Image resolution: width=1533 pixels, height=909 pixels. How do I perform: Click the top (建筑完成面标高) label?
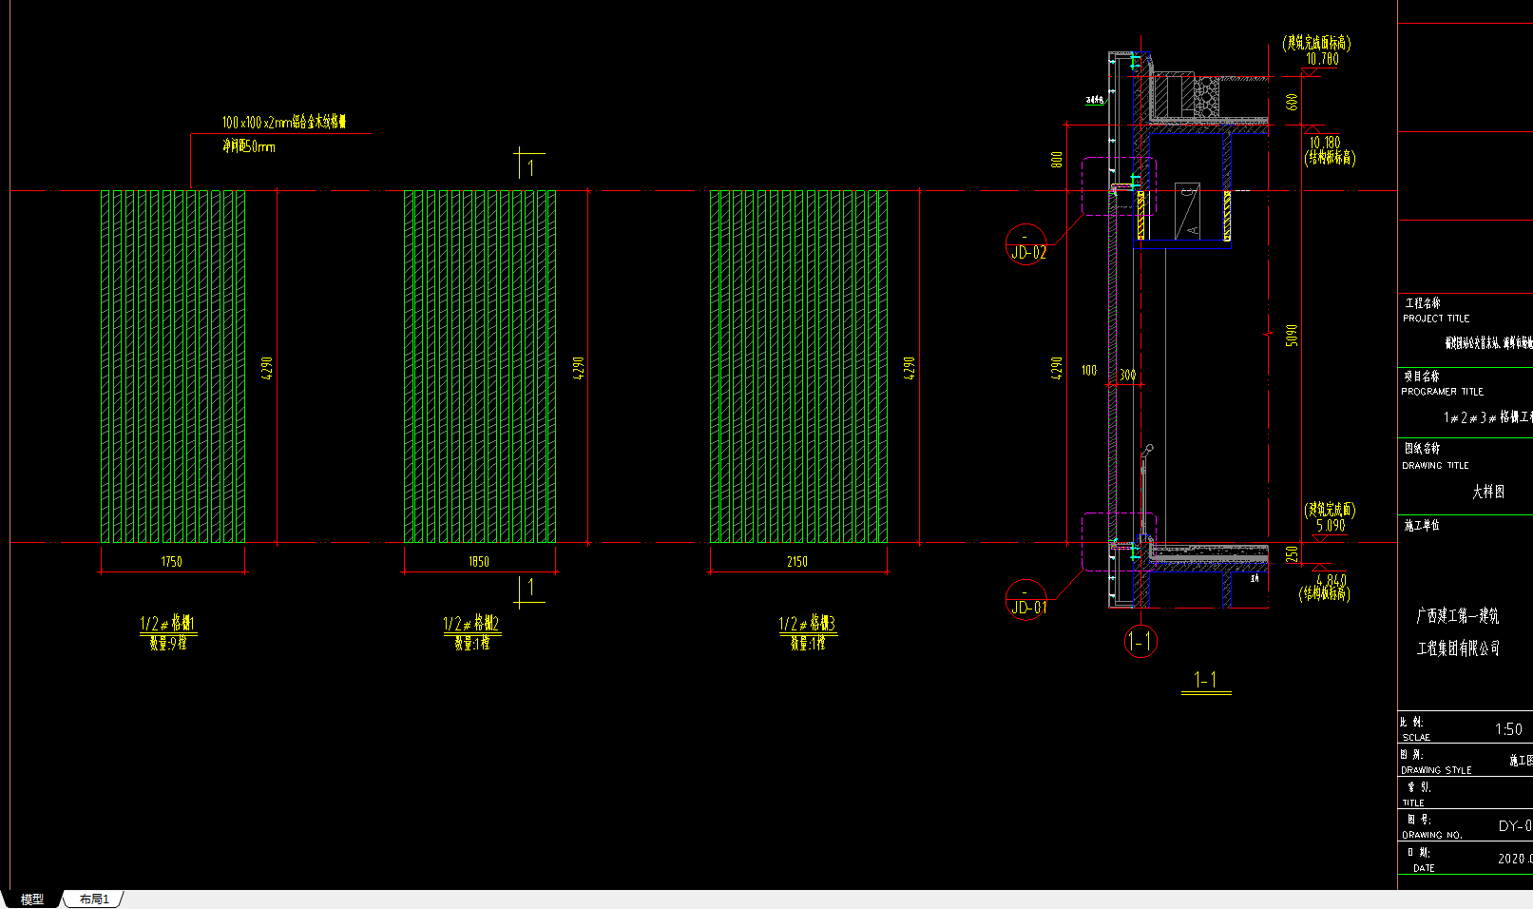tap(1316, 43)
